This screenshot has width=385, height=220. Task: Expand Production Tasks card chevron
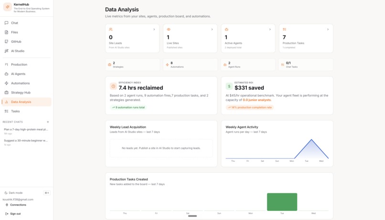pyautogui.click(x=328, y=30)
